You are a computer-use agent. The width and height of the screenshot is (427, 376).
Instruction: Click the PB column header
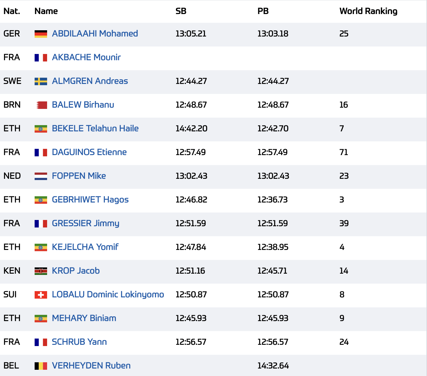coord(263,11)
